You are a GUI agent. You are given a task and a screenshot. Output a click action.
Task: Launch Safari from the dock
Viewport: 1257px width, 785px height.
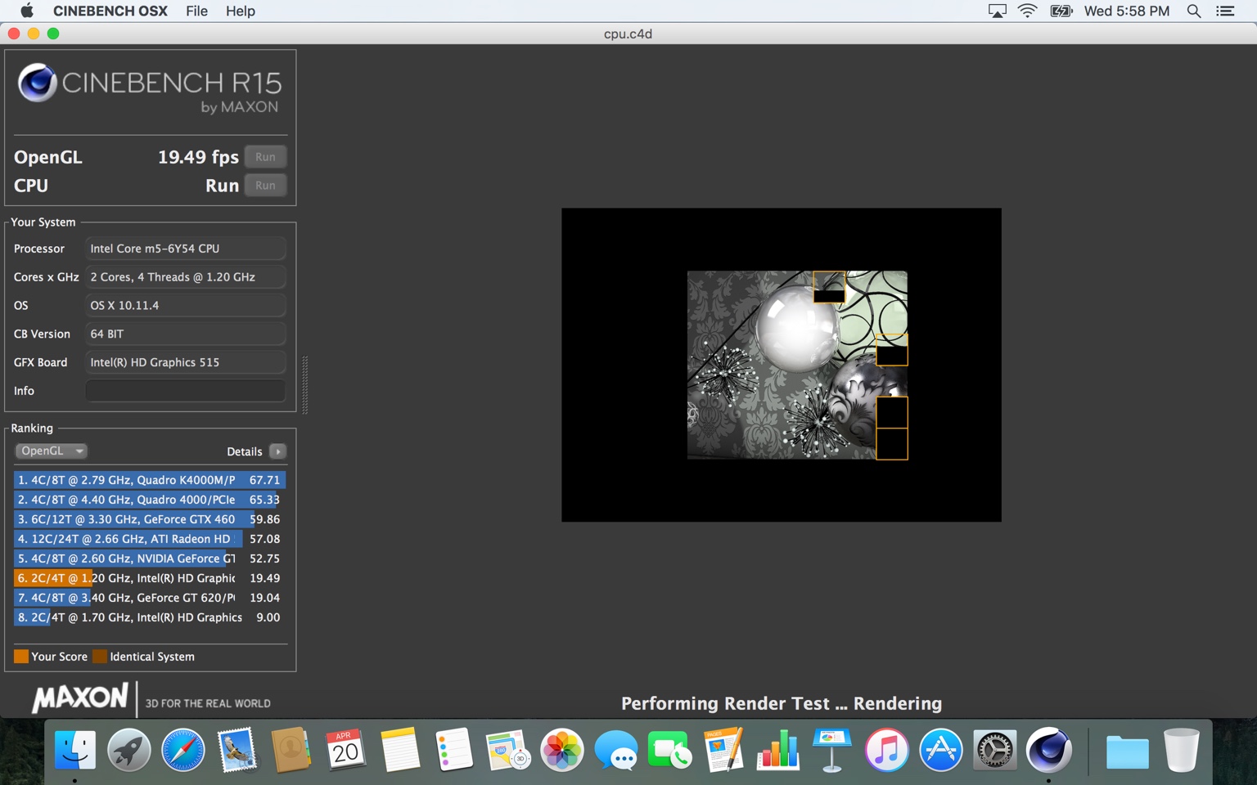pos(183,749)
